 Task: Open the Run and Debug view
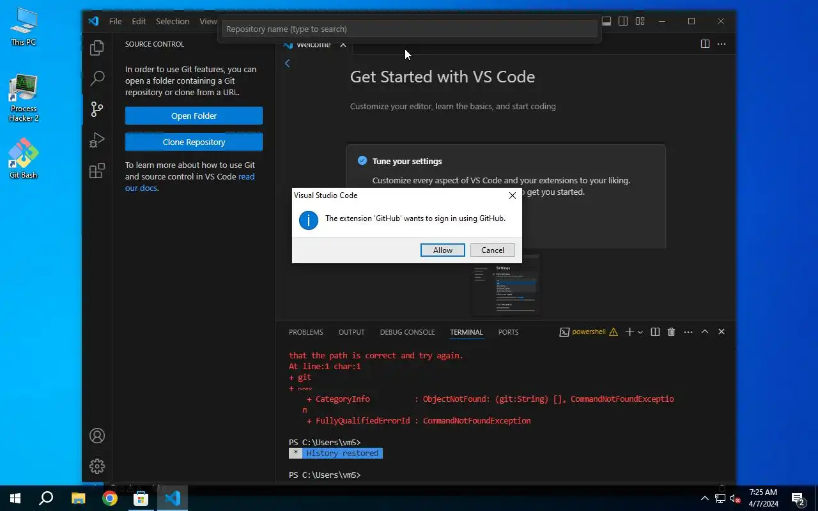point(97,139)
